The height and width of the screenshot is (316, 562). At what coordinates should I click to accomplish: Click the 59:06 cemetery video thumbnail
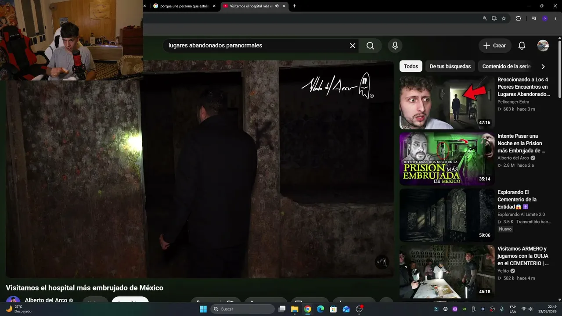click(x=447, y=215)
